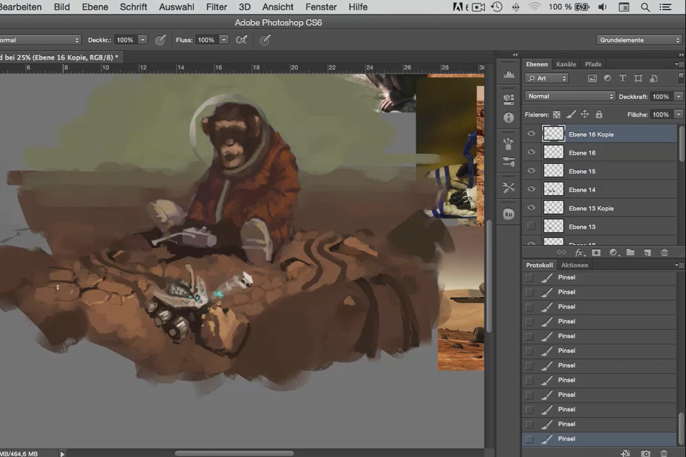Select the last Pinsel history state
The width and height of the screenshot is (686, 457).
coord(599,439)
